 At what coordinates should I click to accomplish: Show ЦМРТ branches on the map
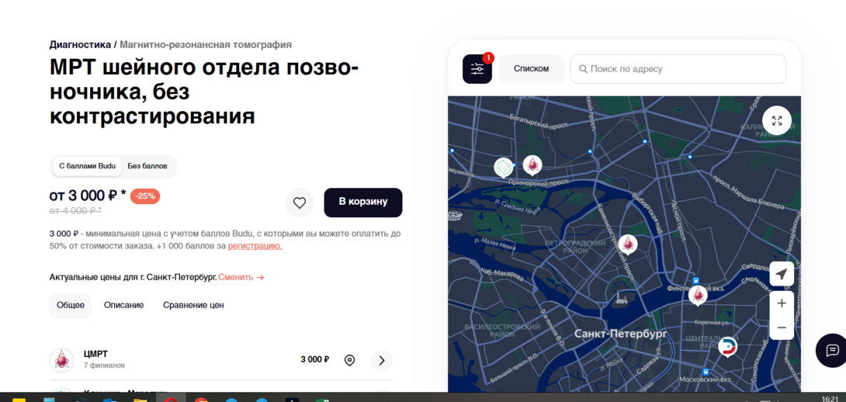click(349, 360)
